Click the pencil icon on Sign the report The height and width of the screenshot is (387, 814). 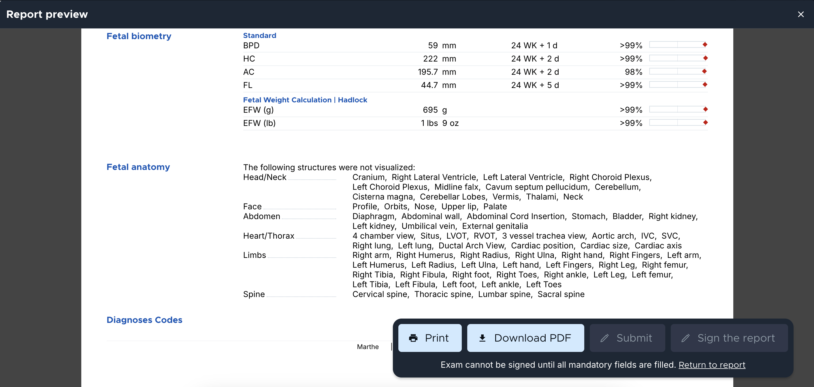[685, 338]
